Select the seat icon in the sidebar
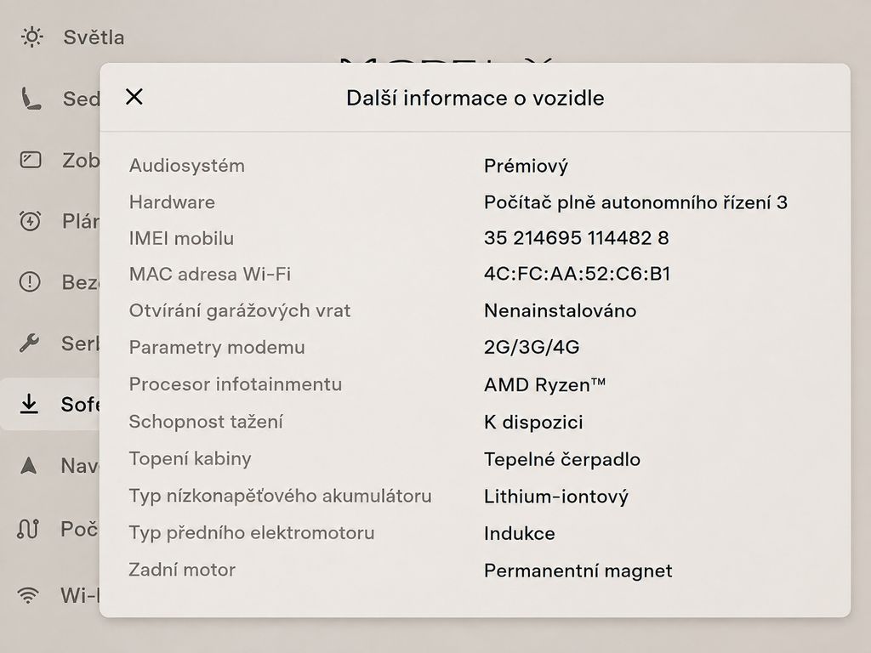The width and height of the screenshot is (871, 653). [x=31, y=99]
